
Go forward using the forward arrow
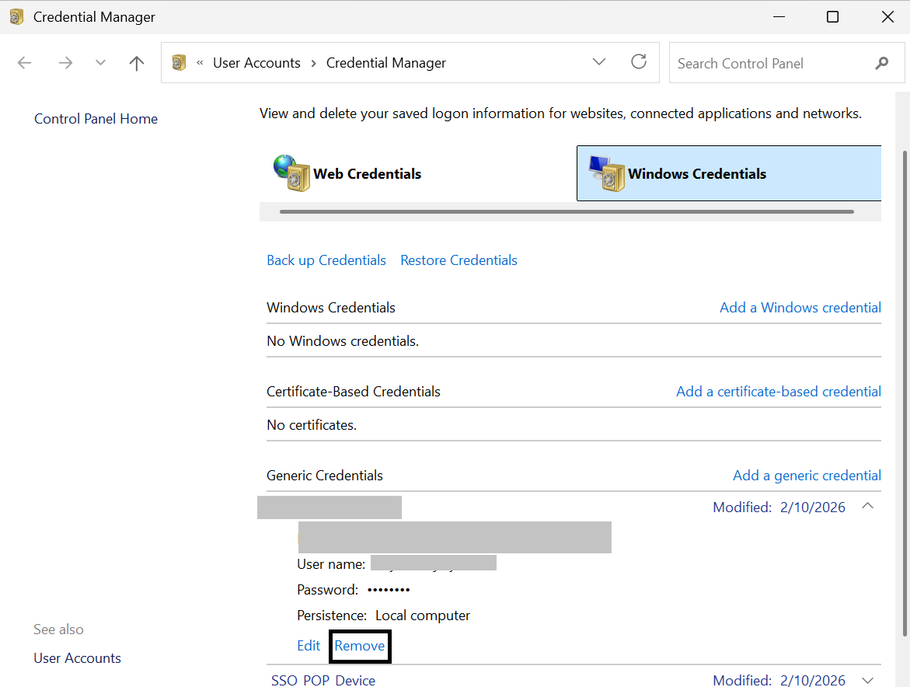point(65,63)
